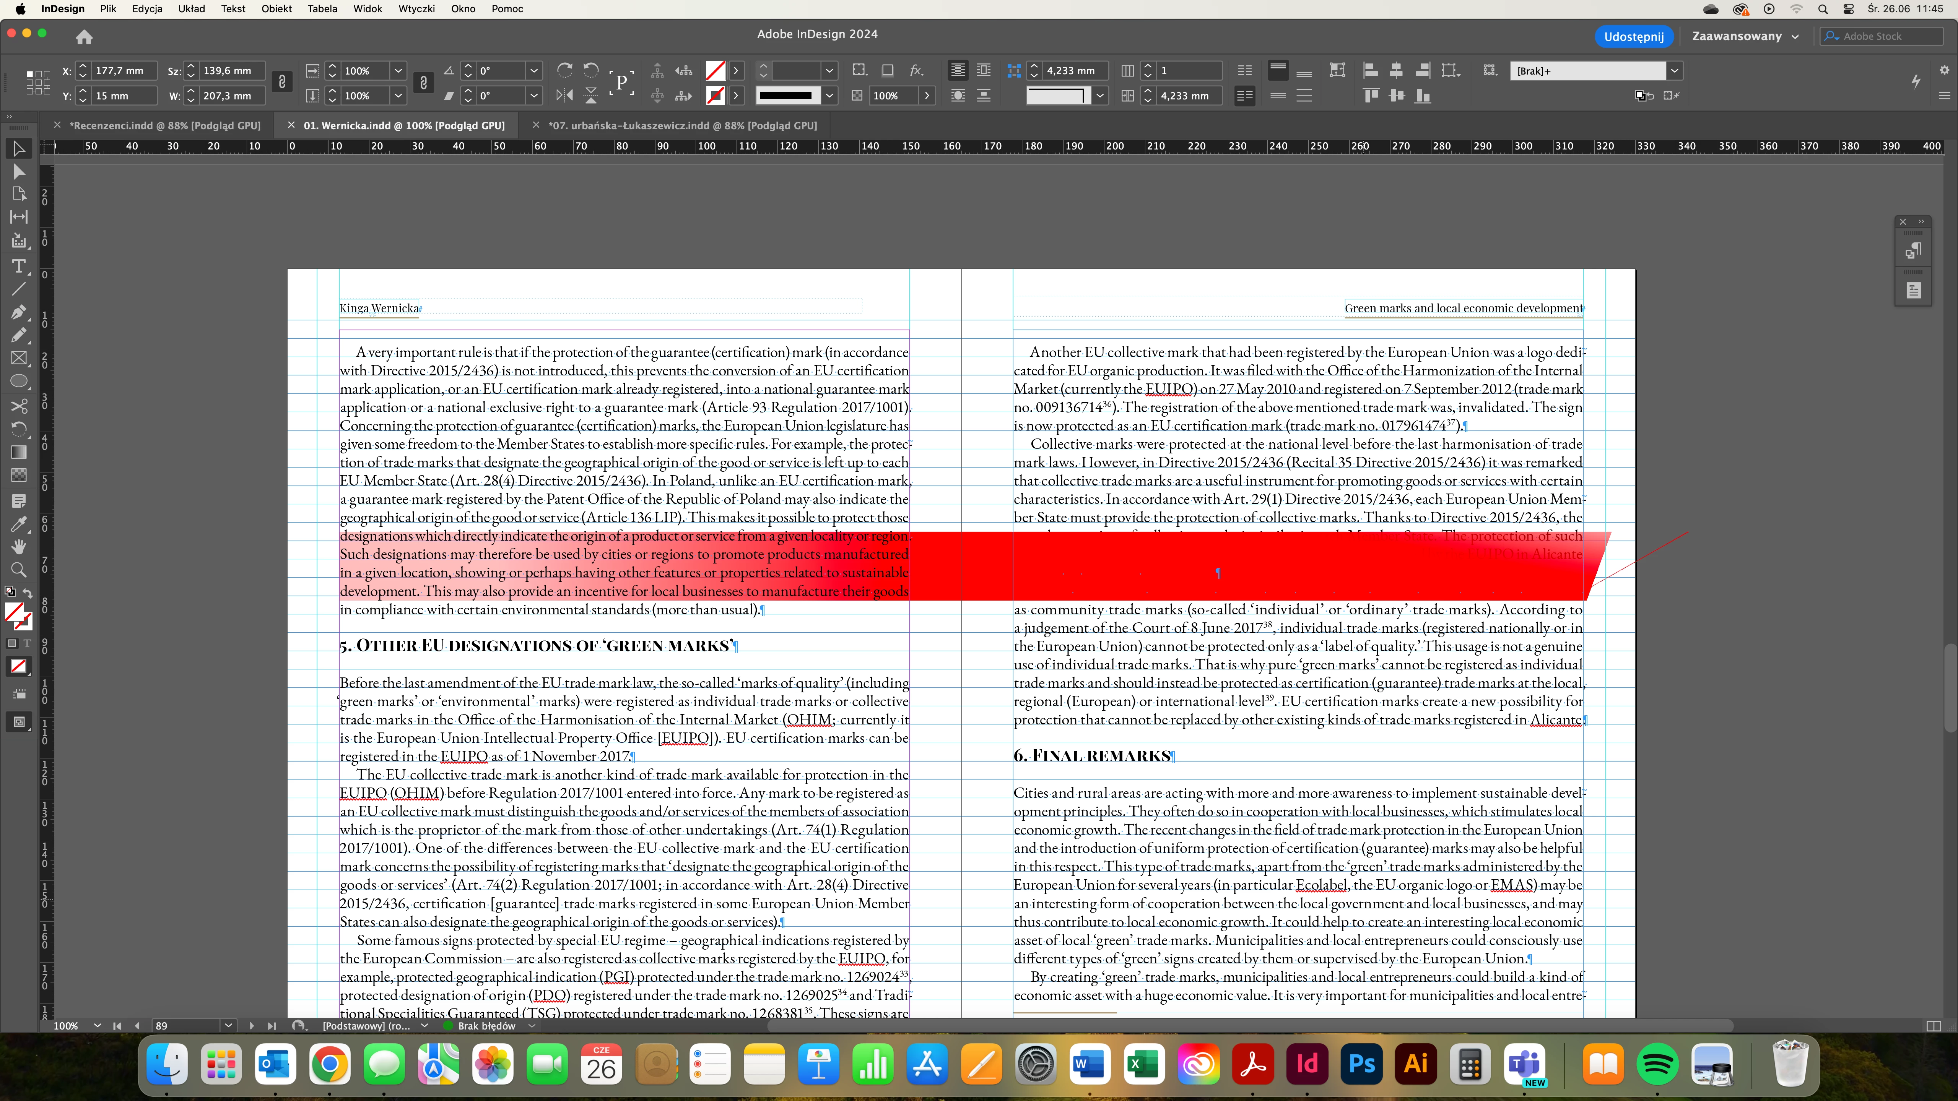The width and height of the screenshot is (1958, 1101).
Task: Select the Rectangle Frame tool
Action: click(x=18, y=359)
